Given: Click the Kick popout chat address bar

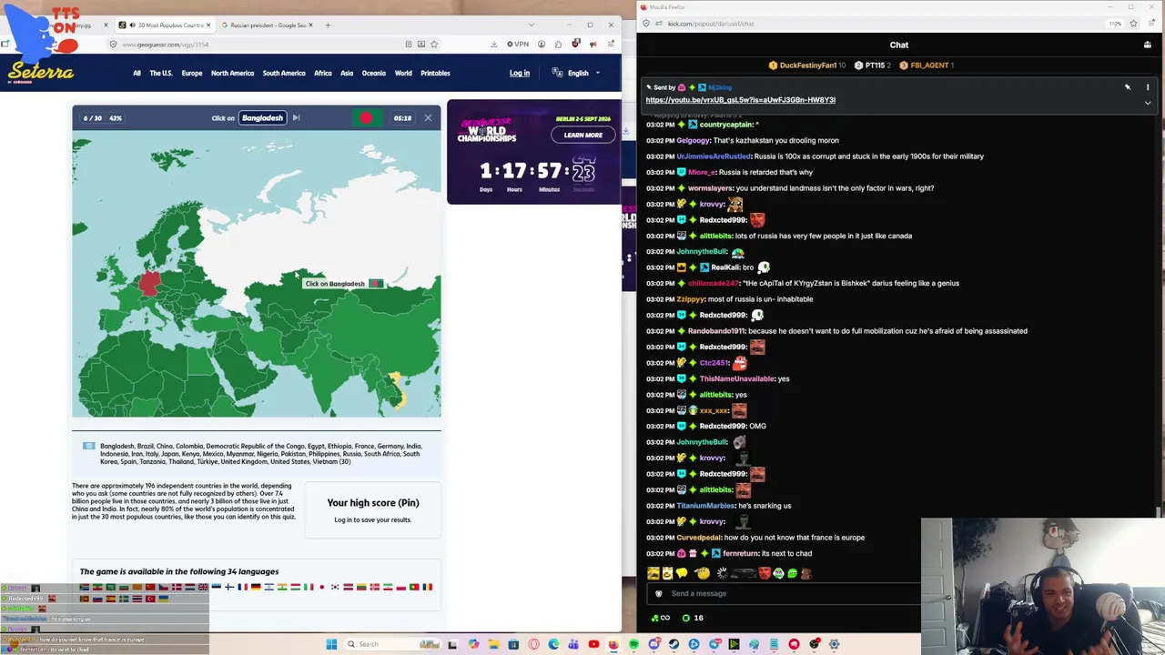Looking at the screenshot, I should [x=711, y=24].
